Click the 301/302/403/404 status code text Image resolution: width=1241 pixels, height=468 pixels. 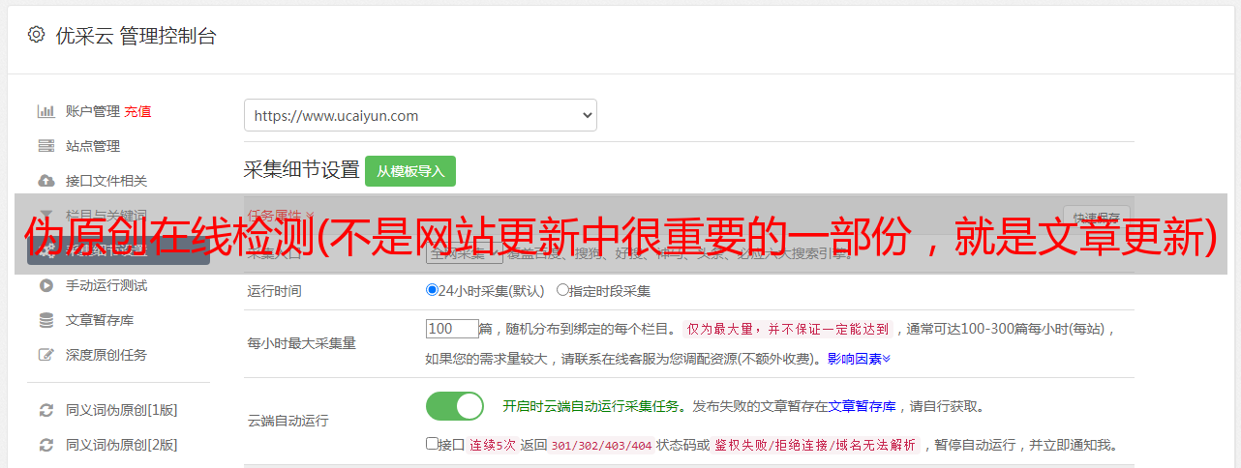[x=601, y=446]
